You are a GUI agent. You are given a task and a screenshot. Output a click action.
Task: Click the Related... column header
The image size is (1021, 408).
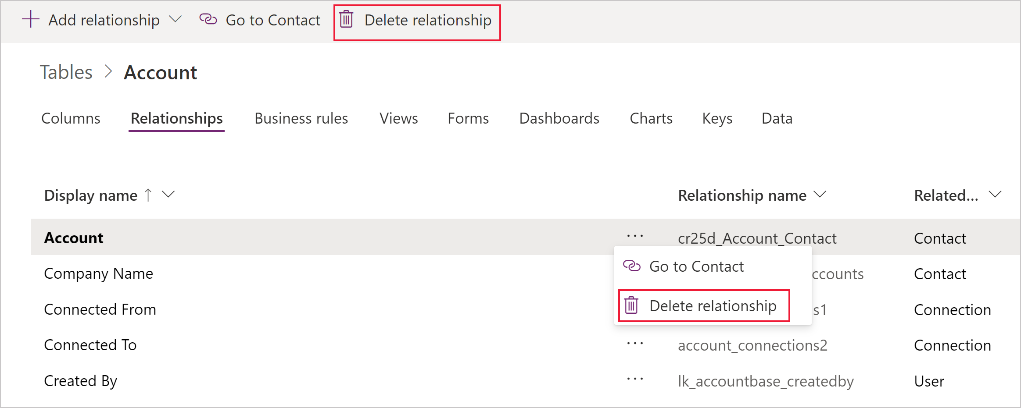(x=946, y=195)
